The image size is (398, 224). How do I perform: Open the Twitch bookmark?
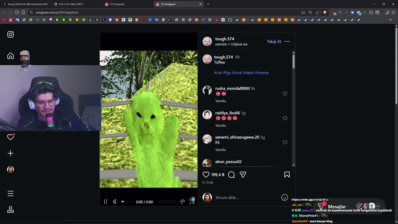click(51, 20)
